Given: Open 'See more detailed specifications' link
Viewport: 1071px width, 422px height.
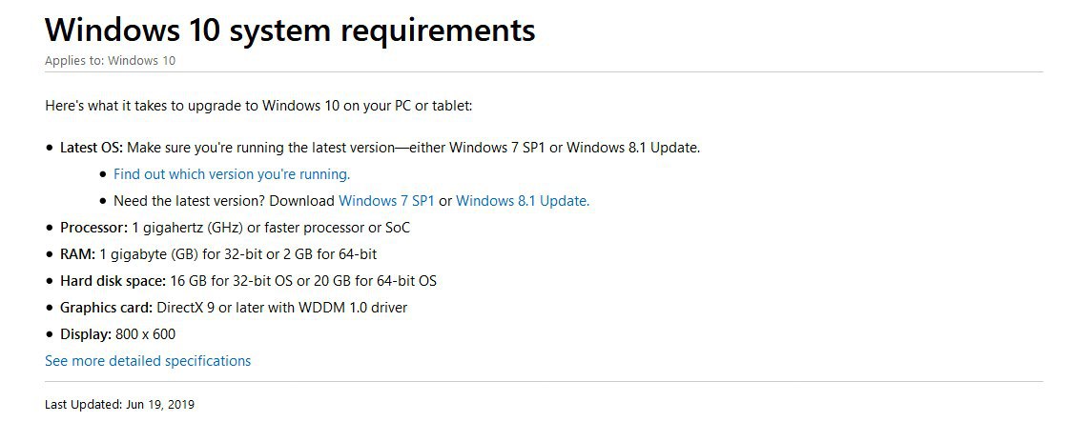Looking at the screenshot, I should tap(148, 361).
